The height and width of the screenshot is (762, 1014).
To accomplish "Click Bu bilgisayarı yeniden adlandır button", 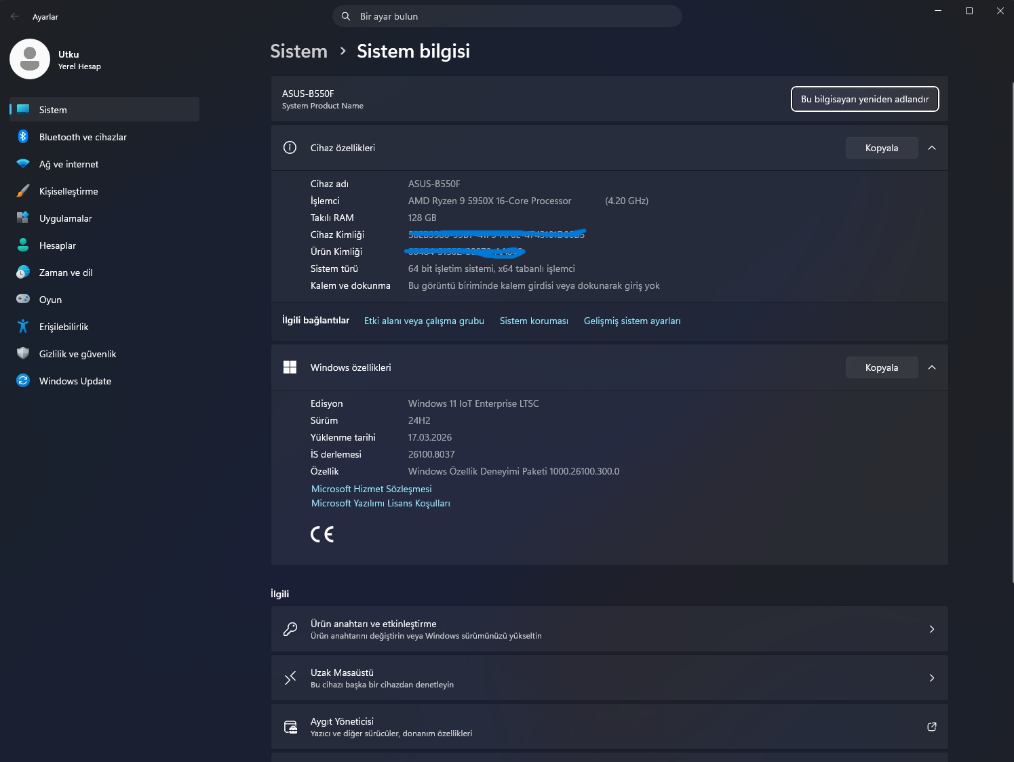I will 865,99.
